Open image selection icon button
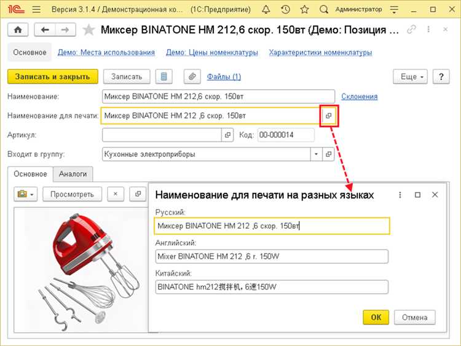The width and height of the screenshot is (461, 346). coord(138,194)
